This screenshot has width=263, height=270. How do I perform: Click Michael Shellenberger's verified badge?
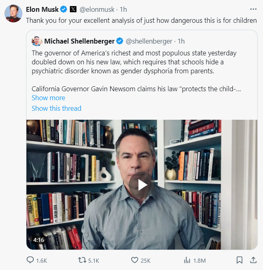pos(120,41)
